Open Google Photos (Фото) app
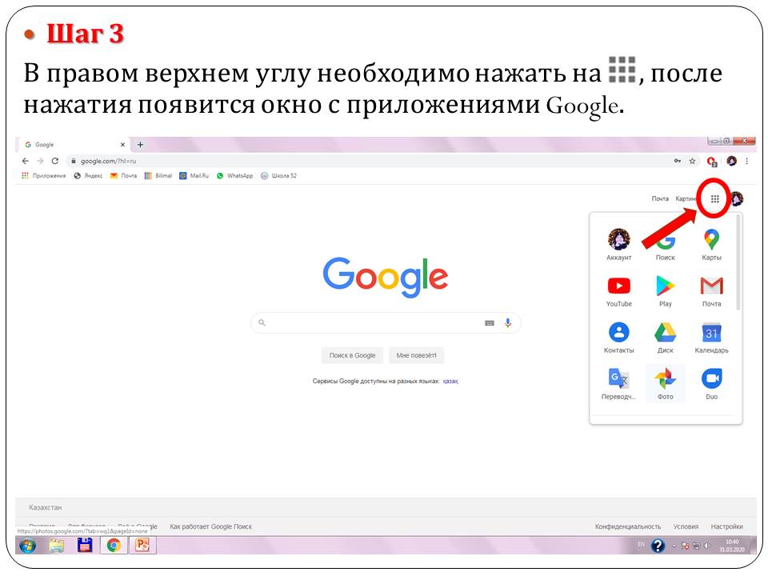 (x=665, y=379)
